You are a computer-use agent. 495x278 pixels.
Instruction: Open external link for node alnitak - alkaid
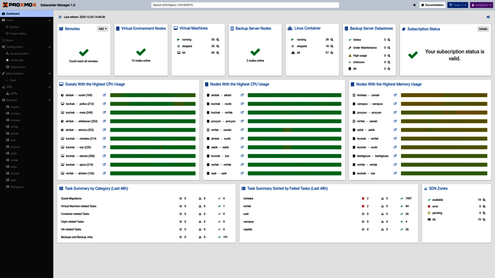click(x=242, y=95)
